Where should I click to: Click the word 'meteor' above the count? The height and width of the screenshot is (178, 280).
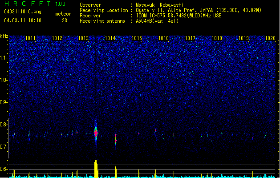(x=63, y=14)
